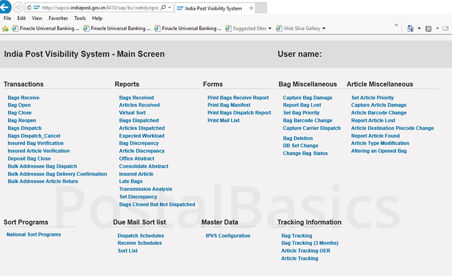Screen dimensions: 452x276
Task: Open the Favorites menu
Action: [58, 18]
